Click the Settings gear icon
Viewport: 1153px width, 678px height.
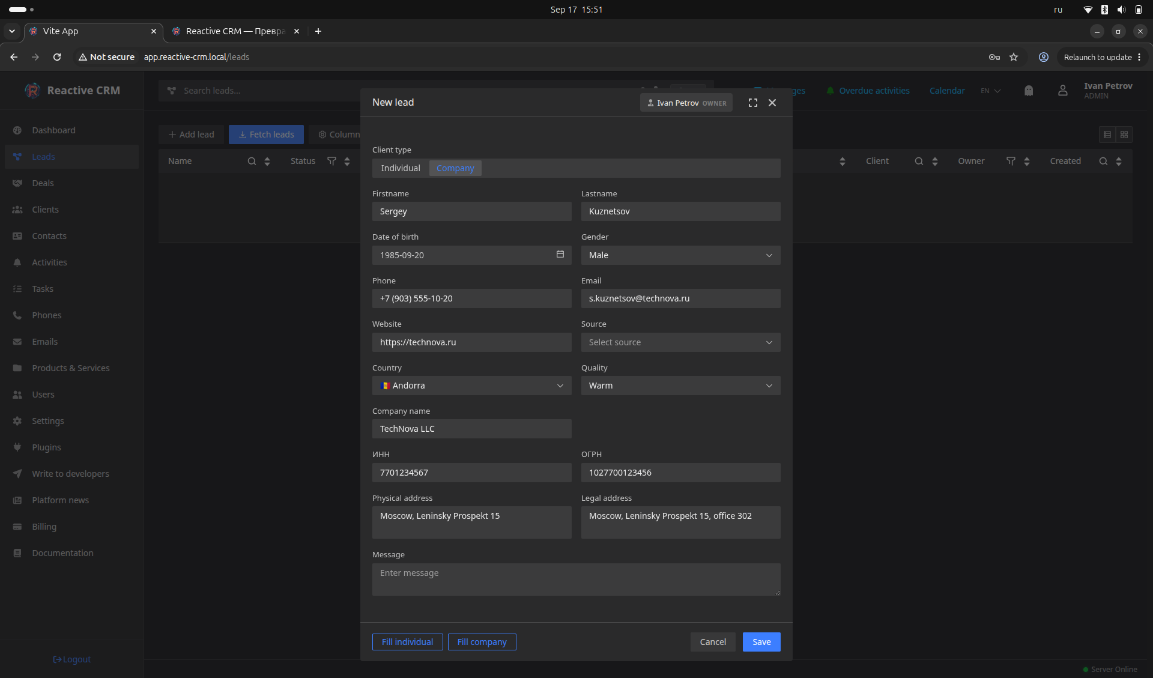click(x=17, y=421)
